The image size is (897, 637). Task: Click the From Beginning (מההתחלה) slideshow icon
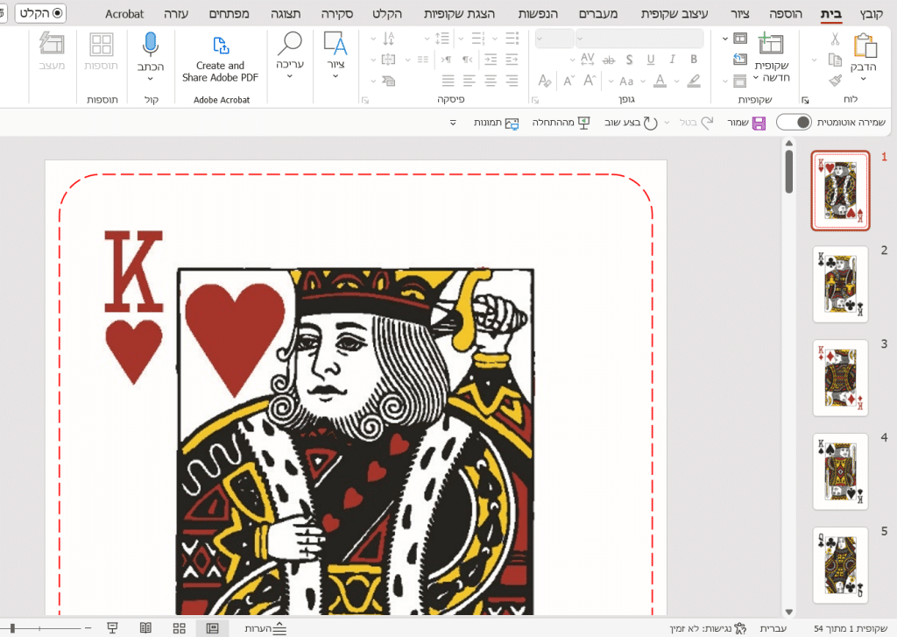[x=583, y=123]
